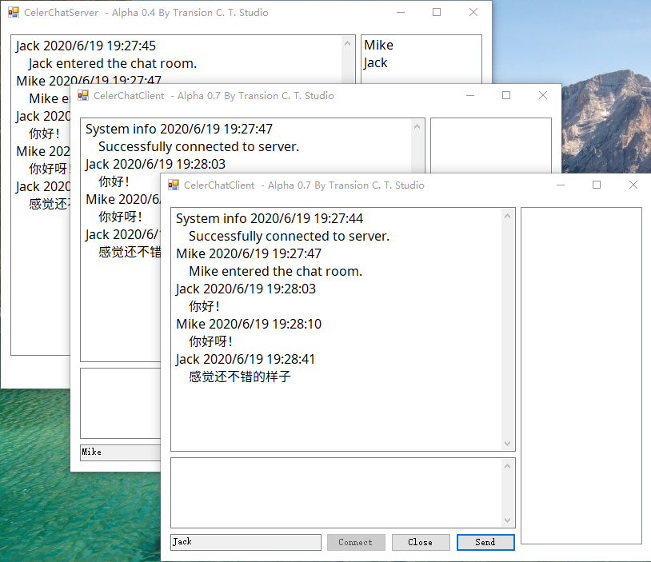Maximize the middle CelerChatClient window
This screenshot has height=562, width=651.
click(506, 95)
